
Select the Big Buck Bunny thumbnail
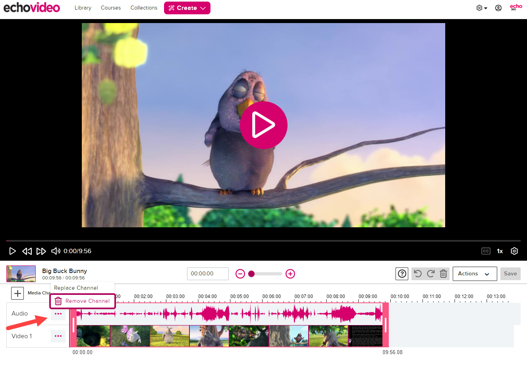[21, 274]
